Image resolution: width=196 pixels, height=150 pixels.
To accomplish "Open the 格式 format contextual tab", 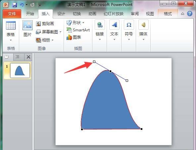I will tap(168, 14).
